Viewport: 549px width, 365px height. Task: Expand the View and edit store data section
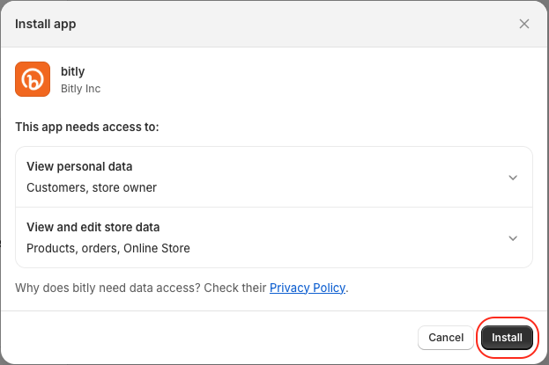click(513, 238)
